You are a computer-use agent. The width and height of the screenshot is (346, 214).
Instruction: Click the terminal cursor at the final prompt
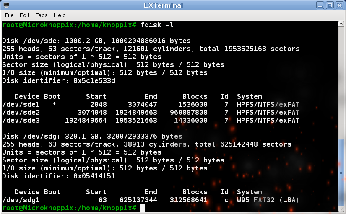point(143,208)
